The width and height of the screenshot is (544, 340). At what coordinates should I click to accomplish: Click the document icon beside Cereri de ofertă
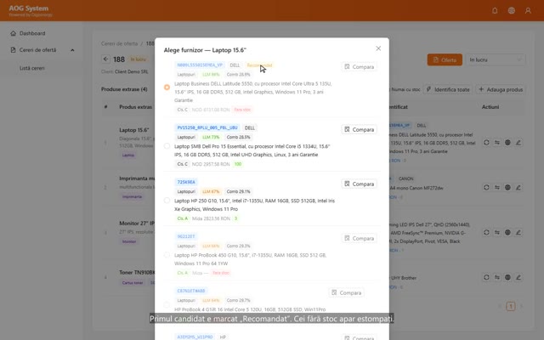coord(14,50)
